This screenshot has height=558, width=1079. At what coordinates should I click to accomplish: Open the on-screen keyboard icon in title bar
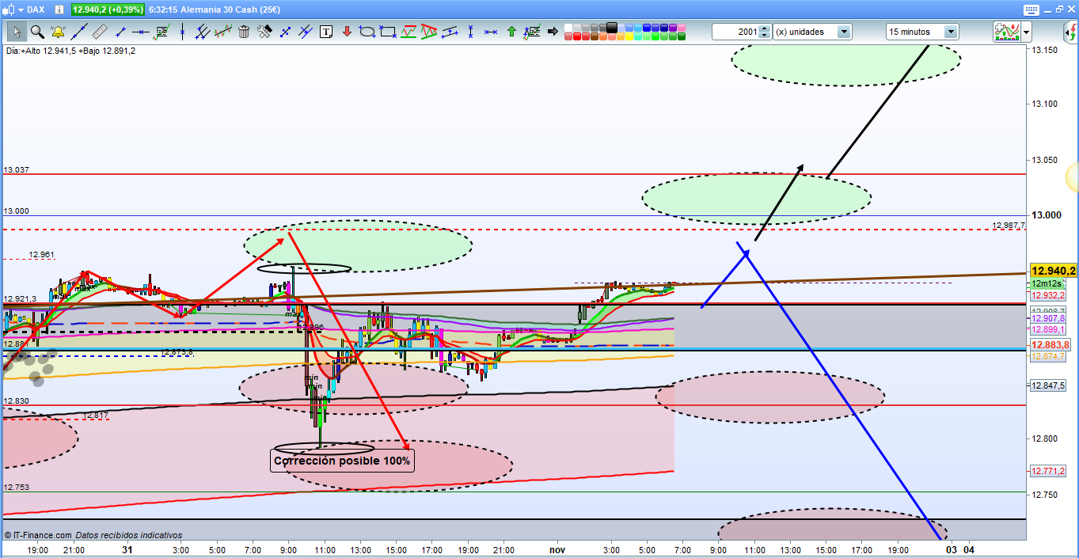click(1030, 9)
